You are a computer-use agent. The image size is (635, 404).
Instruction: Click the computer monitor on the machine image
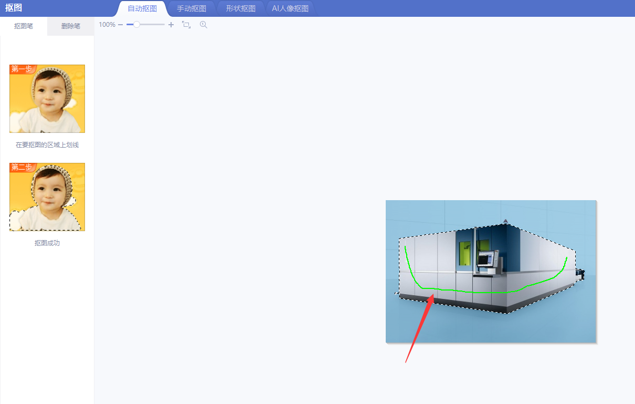pyautogui.click(x=486, y=258)
